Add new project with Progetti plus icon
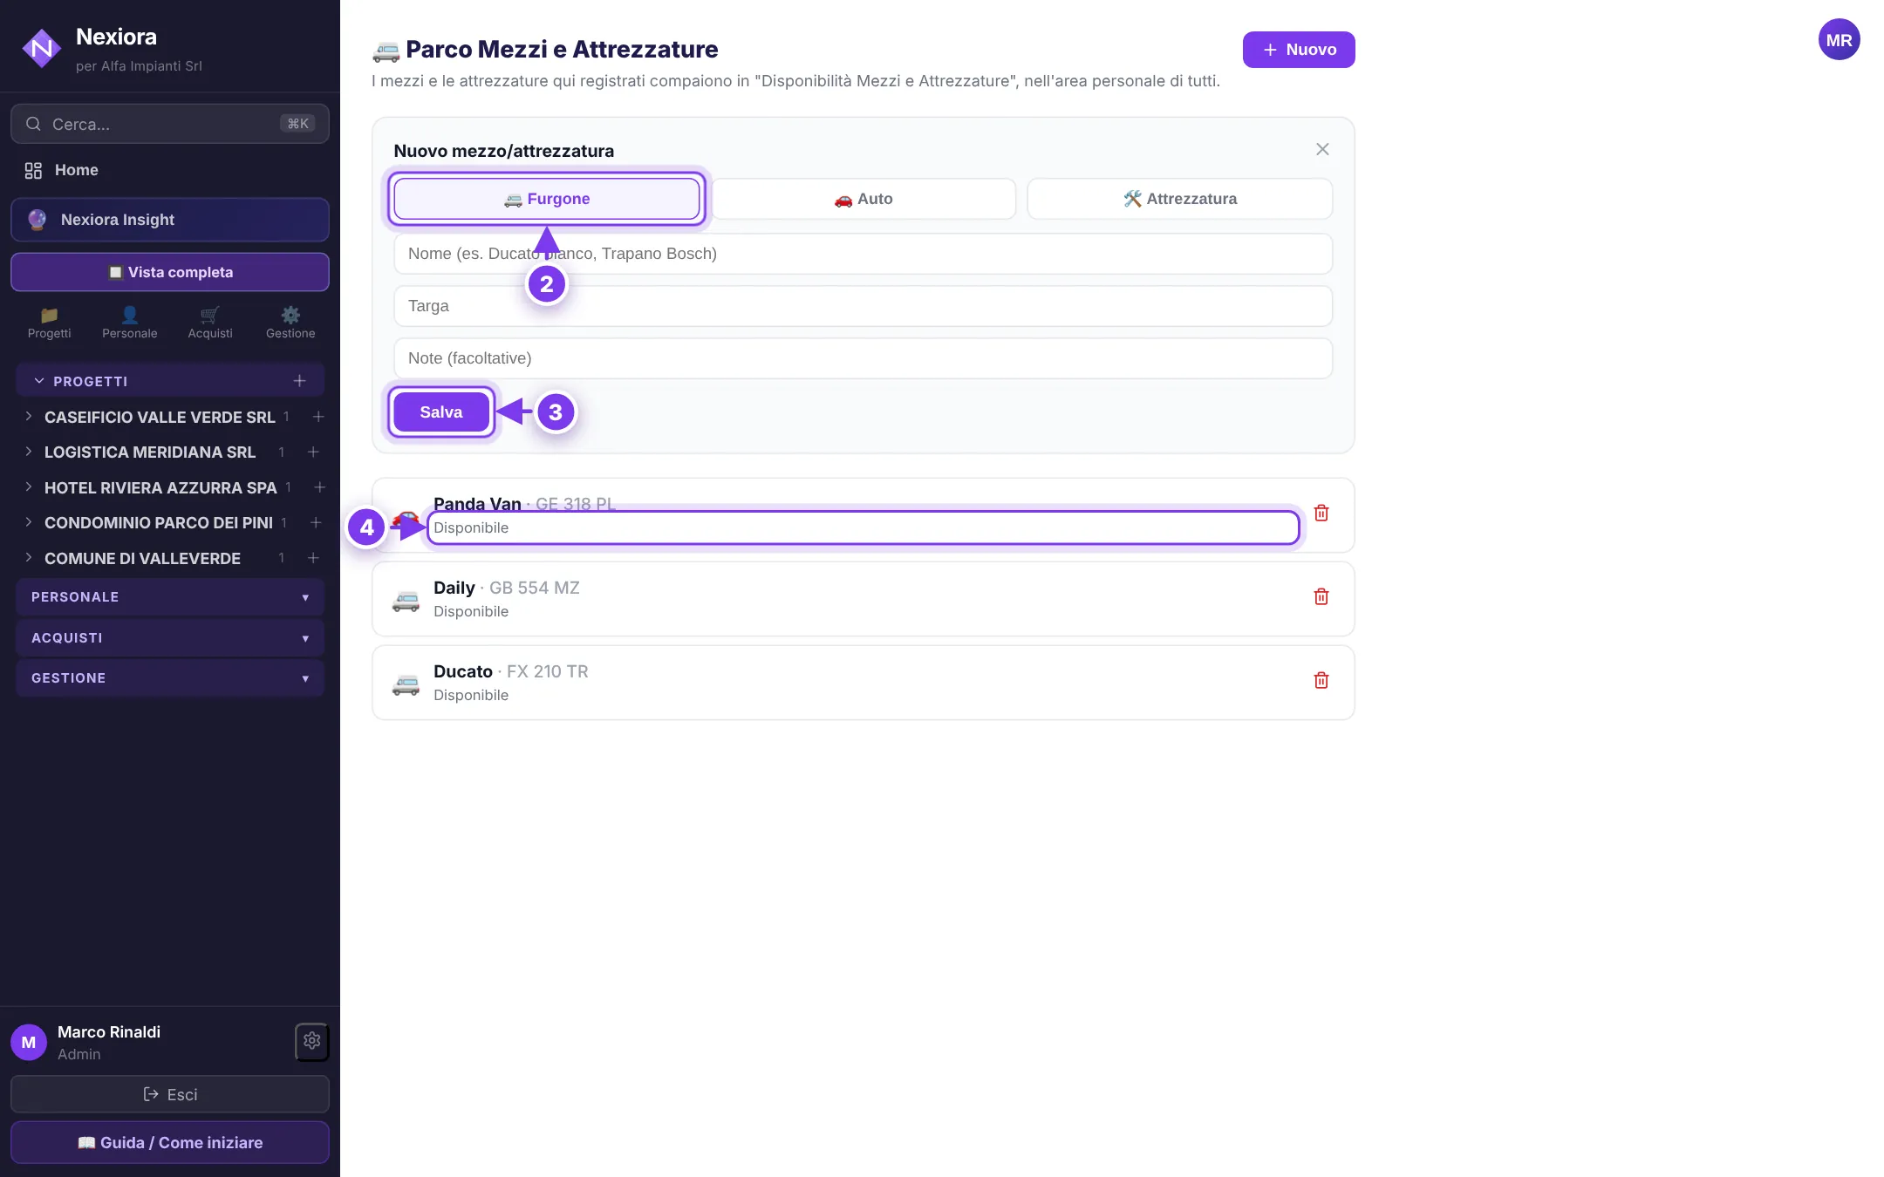Screen dimensions: 1884x1177 tap(299, 381)
